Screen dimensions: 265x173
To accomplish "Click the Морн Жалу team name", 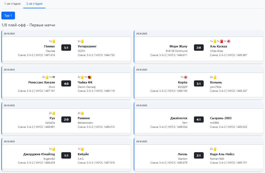I will point(178,46).
